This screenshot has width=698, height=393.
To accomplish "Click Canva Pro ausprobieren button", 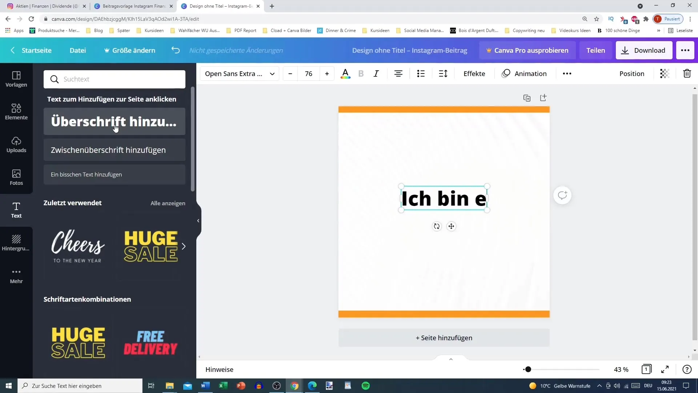I will coord(527,50).
